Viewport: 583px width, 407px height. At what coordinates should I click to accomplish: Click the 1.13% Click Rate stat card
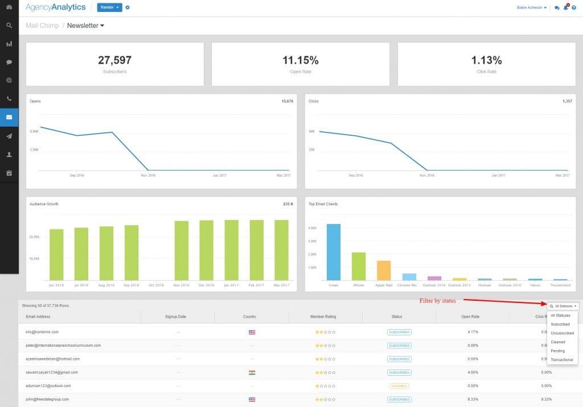(x=487, y=64)
